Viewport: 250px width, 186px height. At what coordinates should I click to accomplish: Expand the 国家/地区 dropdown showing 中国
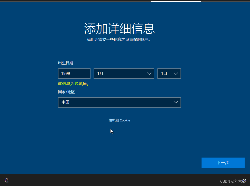[119, 102]
